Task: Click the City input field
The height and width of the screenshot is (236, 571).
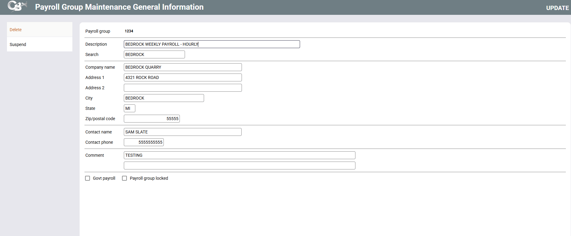Action: coord(164,98)
